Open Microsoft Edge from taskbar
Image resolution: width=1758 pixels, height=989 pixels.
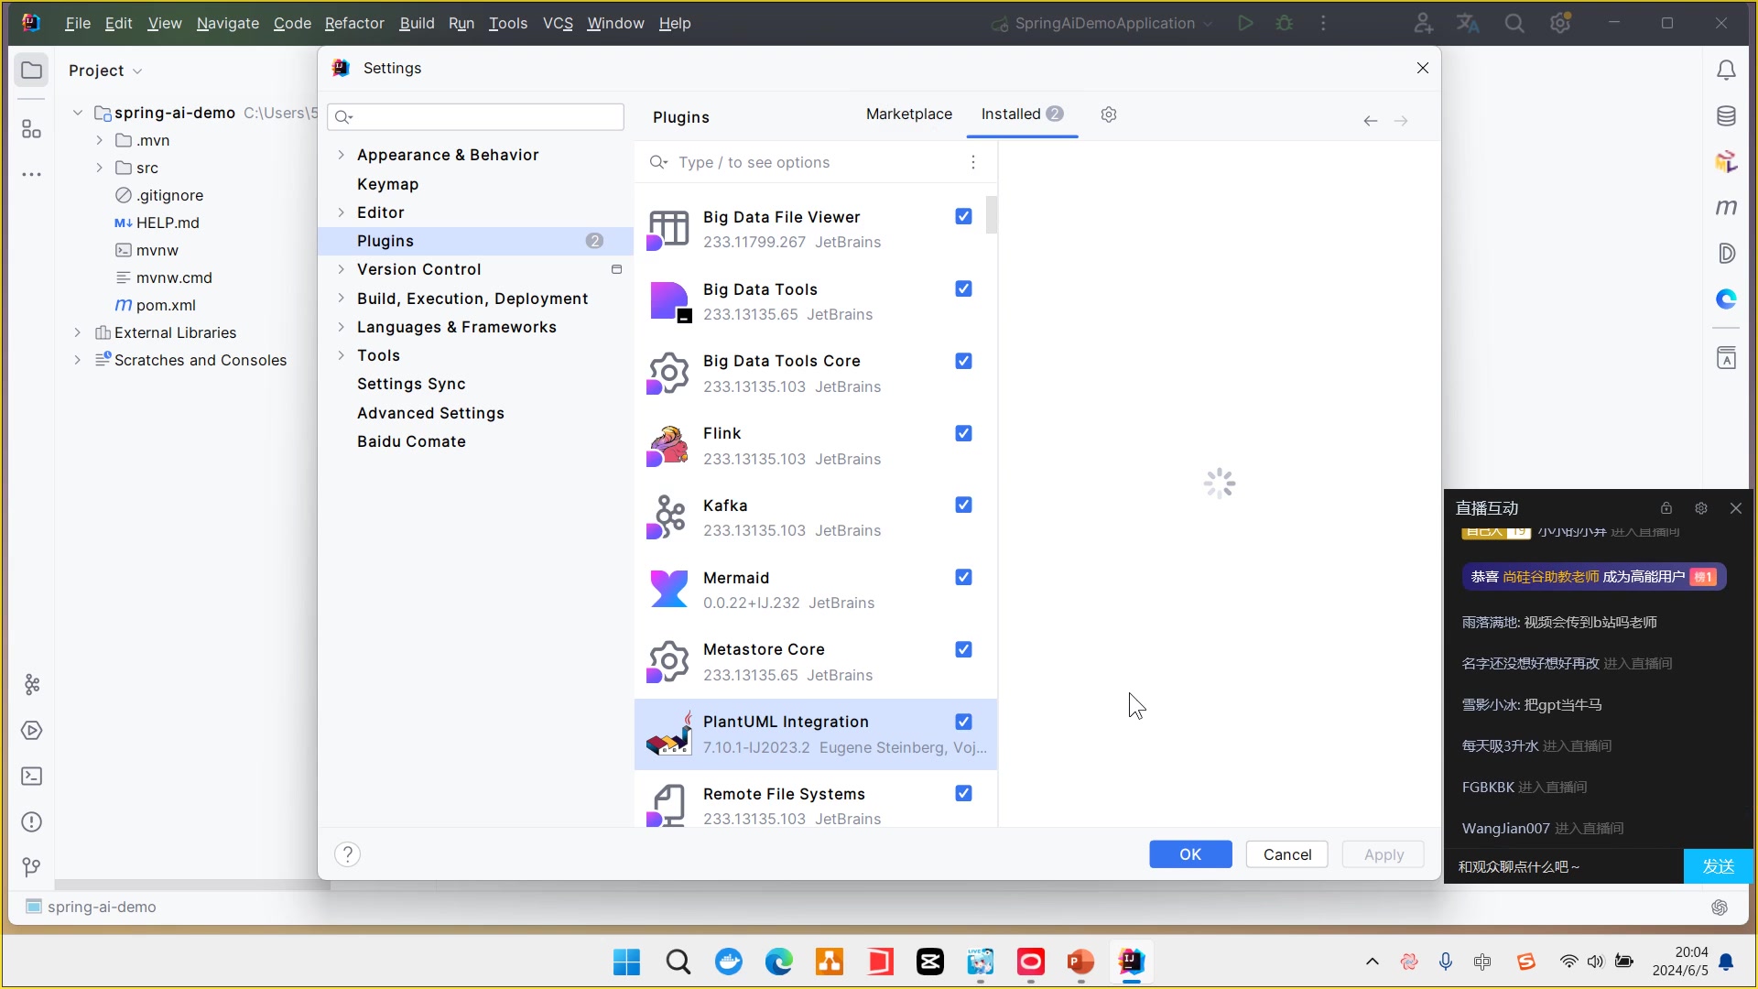pos(779,962)
